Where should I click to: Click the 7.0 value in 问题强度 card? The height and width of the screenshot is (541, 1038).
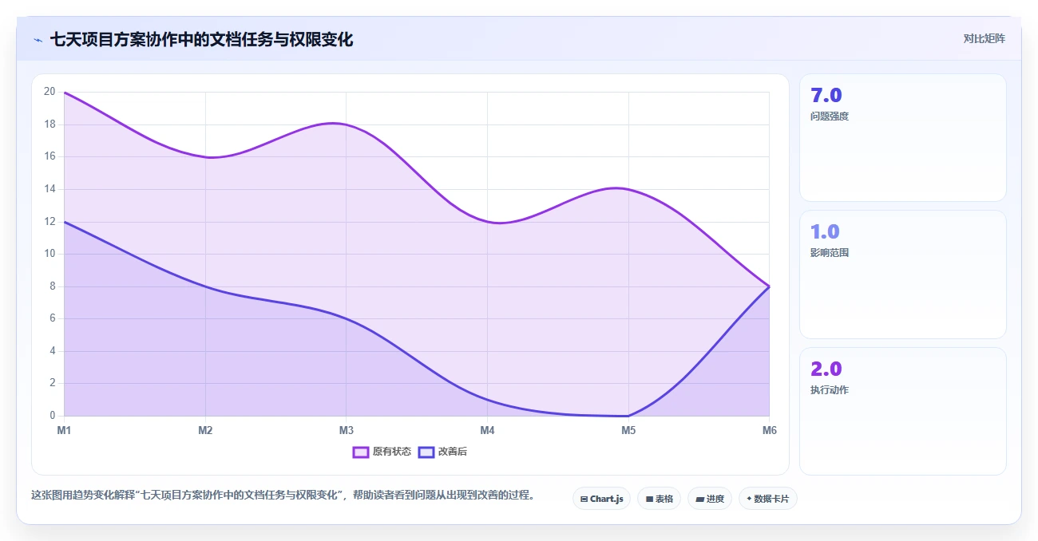826,95
